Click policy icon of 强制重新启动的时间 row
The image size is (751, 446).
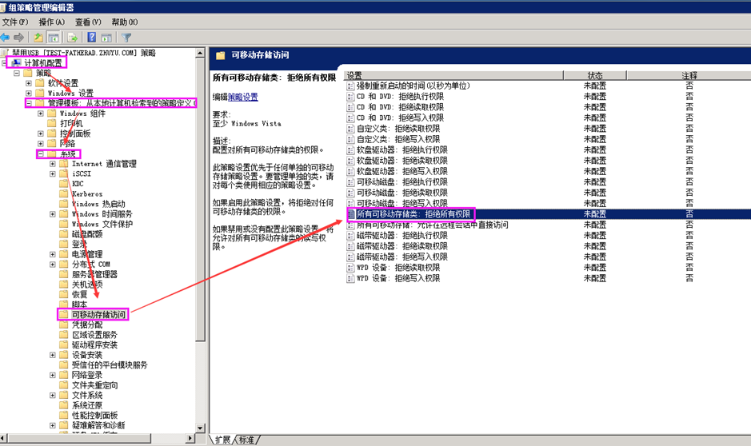[350, 86]
